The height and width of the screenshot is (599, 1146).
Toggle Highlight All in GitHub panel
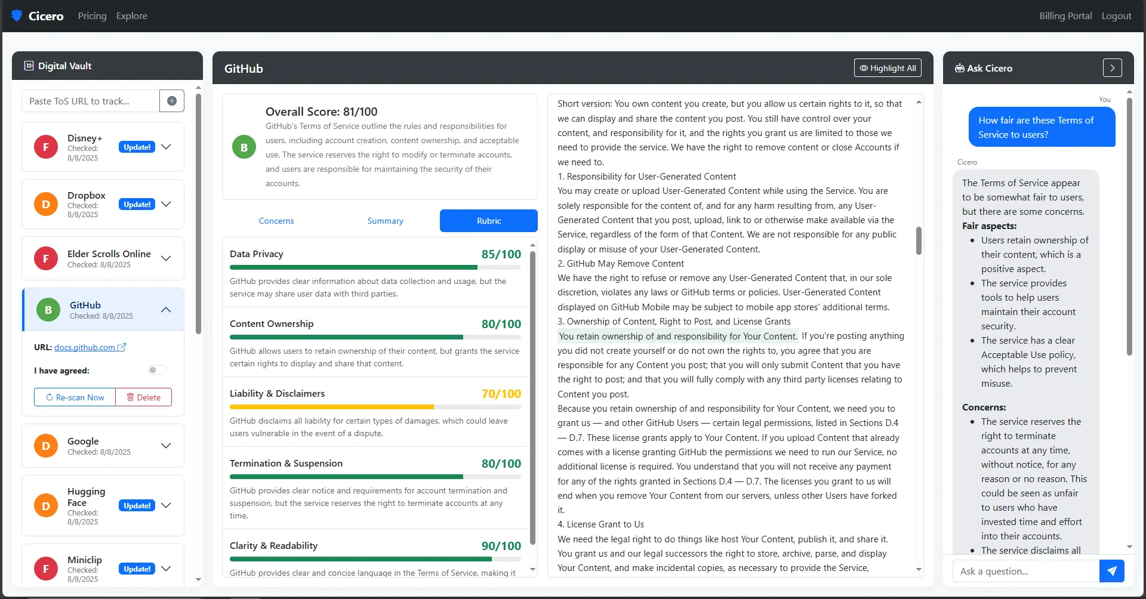click(888, 68)
